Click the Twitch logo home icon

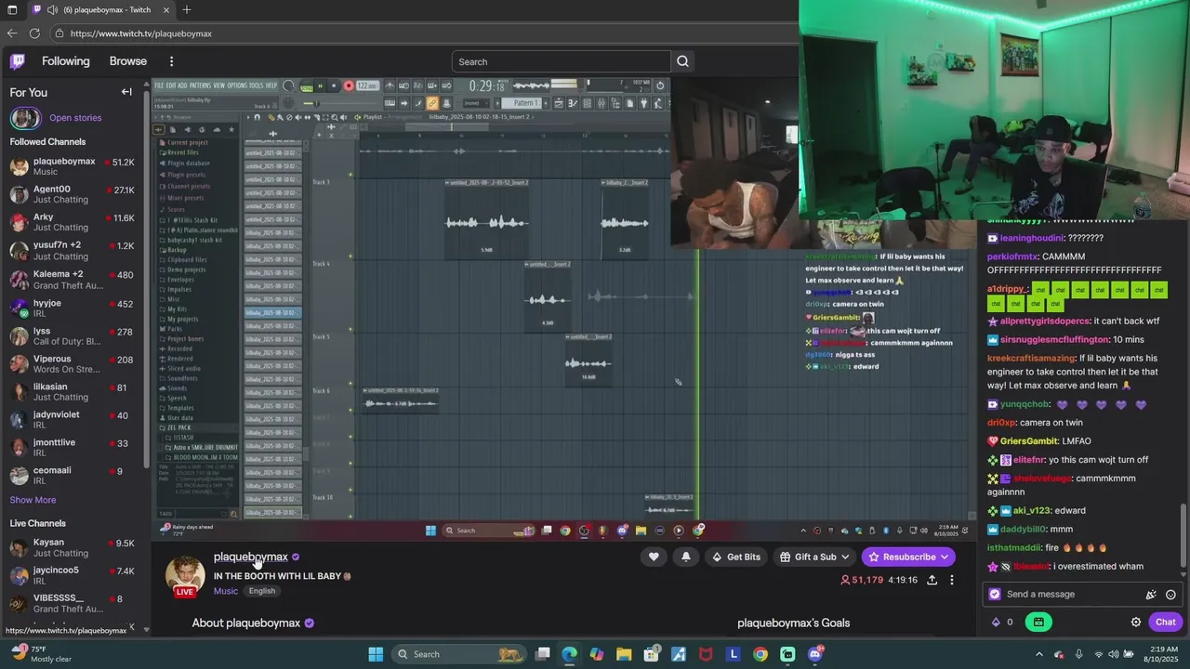point(17,61)
